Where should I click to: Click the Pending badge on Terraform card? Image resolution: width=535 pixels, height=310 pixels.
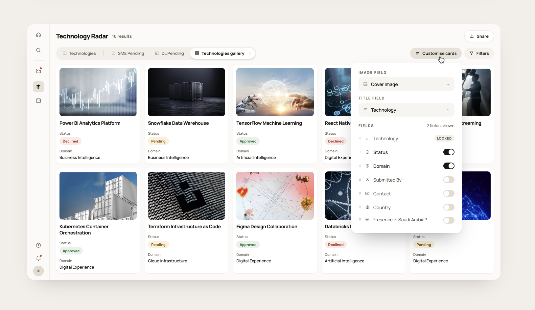pos(158,245)
